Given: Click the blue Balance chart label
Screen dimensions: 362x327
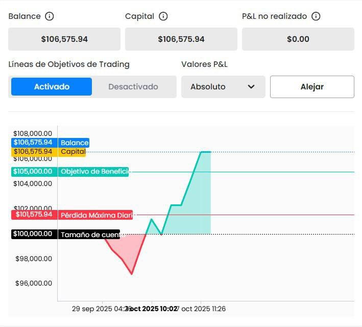Looking at the screenshot, I should click(x=74, y=143).
